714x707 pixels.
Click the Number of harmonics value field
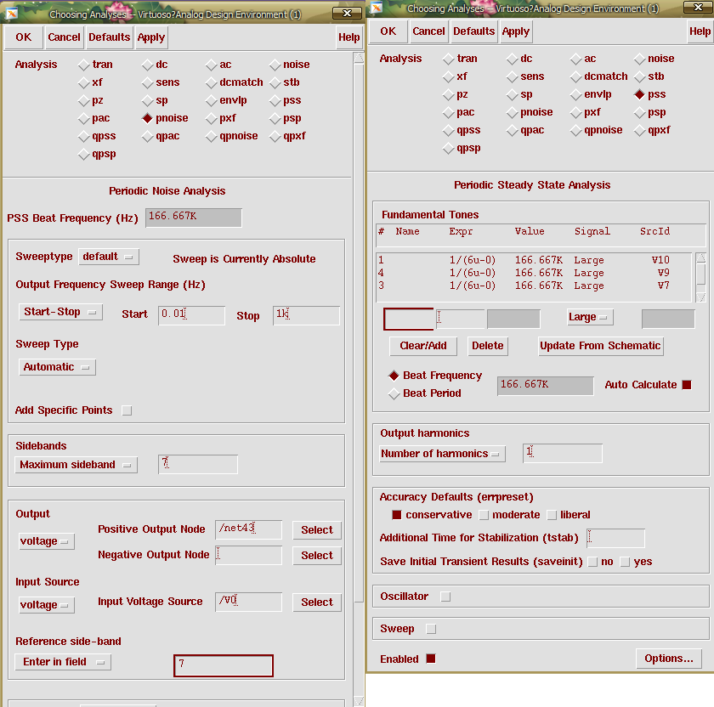(x=563, y=454)
